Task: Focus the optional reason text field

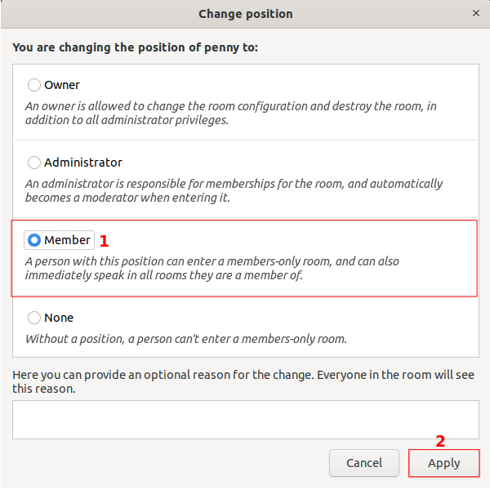Action: click(245, 420)
